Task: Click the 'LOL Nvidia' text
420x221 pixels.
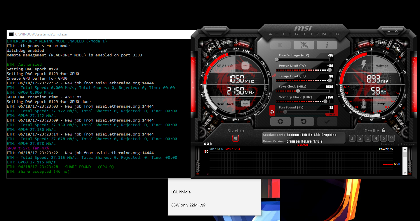Action: (x=181, y=192)
